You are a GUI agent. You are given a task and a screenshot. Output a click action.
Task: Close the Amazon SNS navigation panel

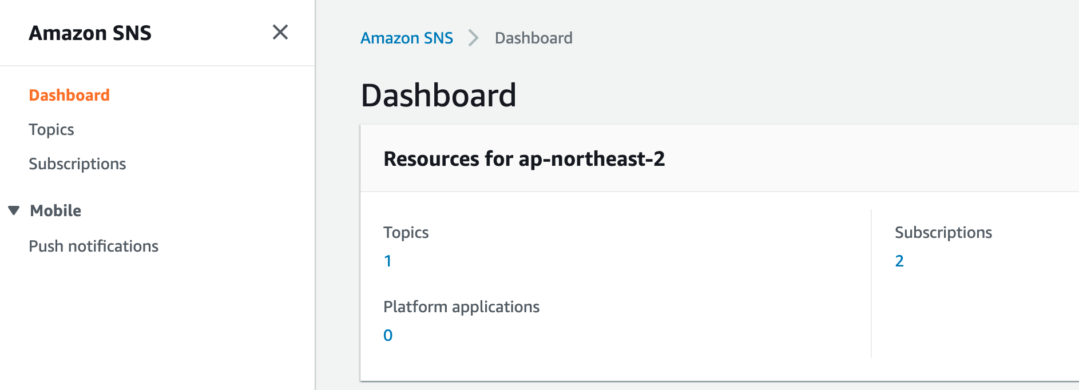tap(280, 32)
